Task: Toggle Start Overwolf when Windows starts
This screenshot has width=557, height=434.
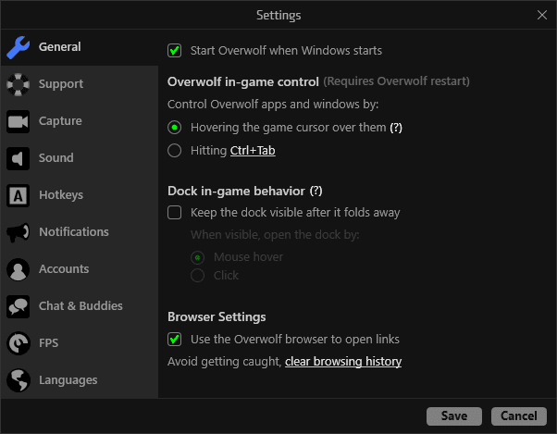Action: tap(175, 50)
